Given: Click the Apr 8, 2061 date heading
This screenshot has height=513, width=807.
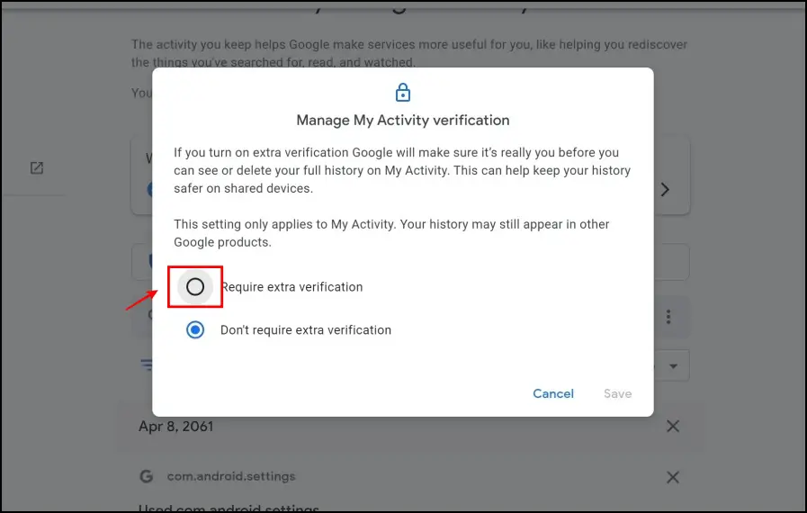Looking at the screenshot, I should (175, 427).
